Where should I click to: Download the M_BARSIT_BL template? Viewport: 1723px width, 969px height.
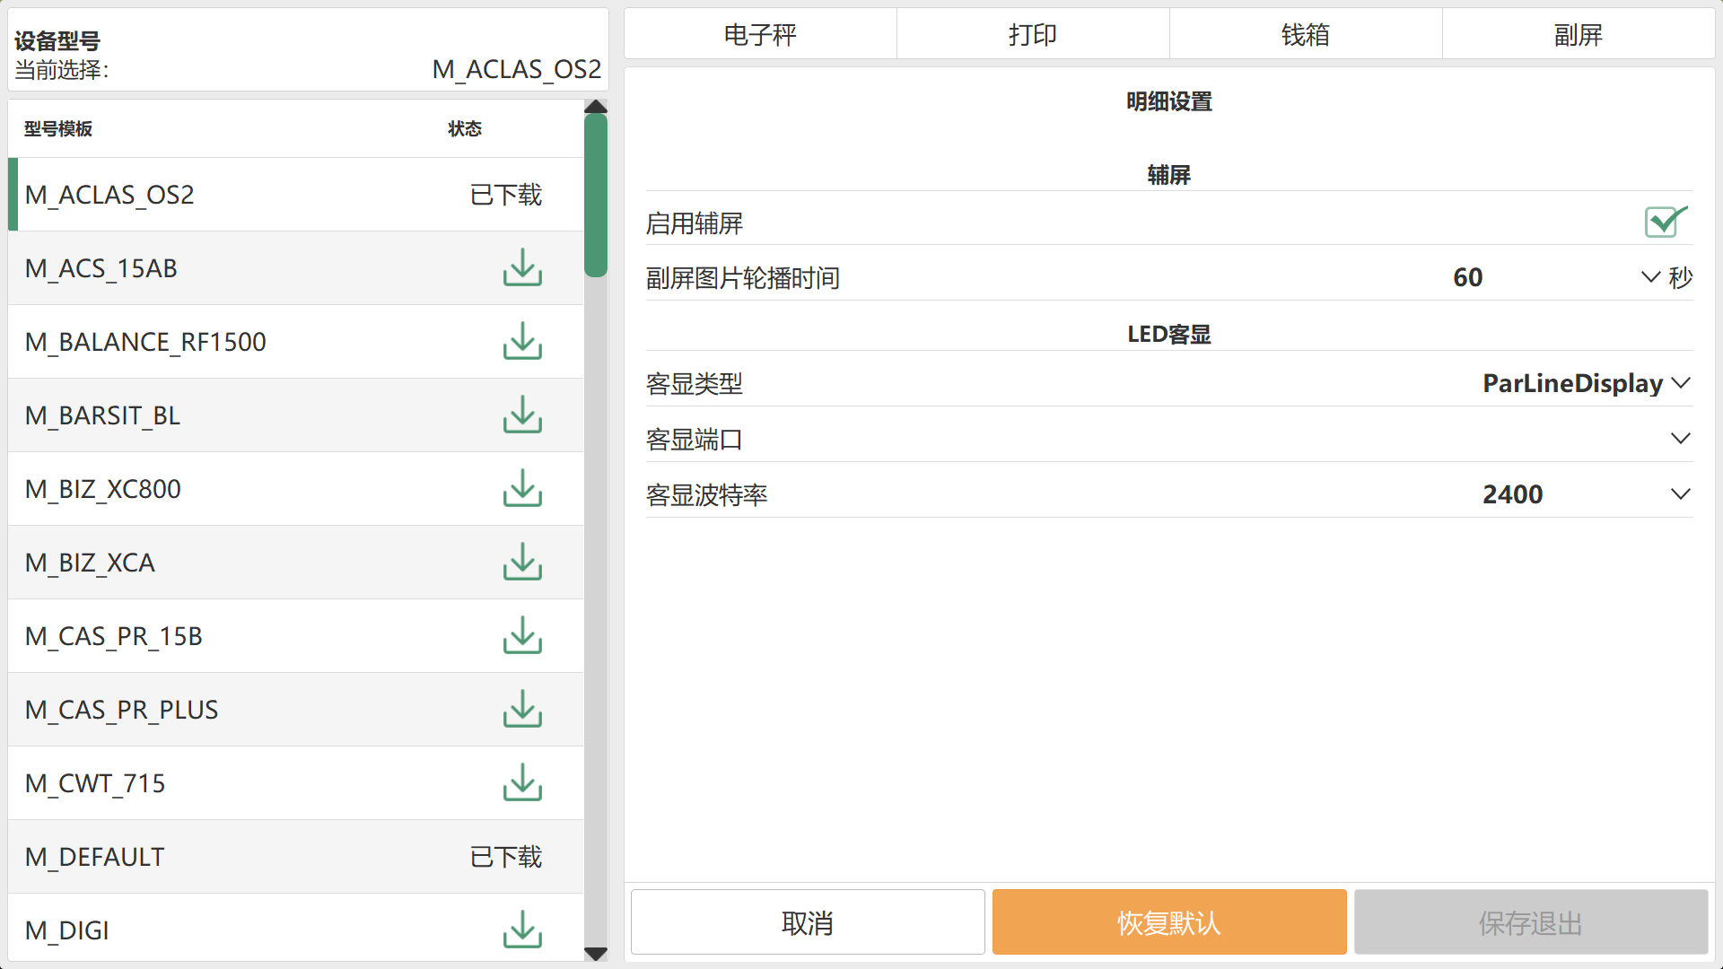point(522,415)
